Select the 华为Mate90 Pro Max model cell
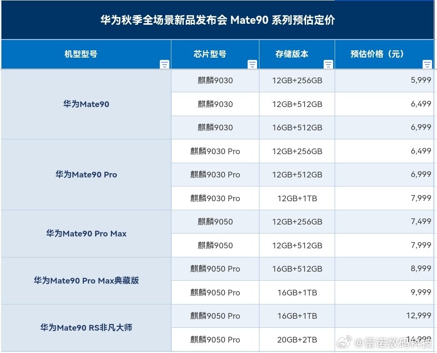This screenshot has height=353, width=437. [86, 234]
